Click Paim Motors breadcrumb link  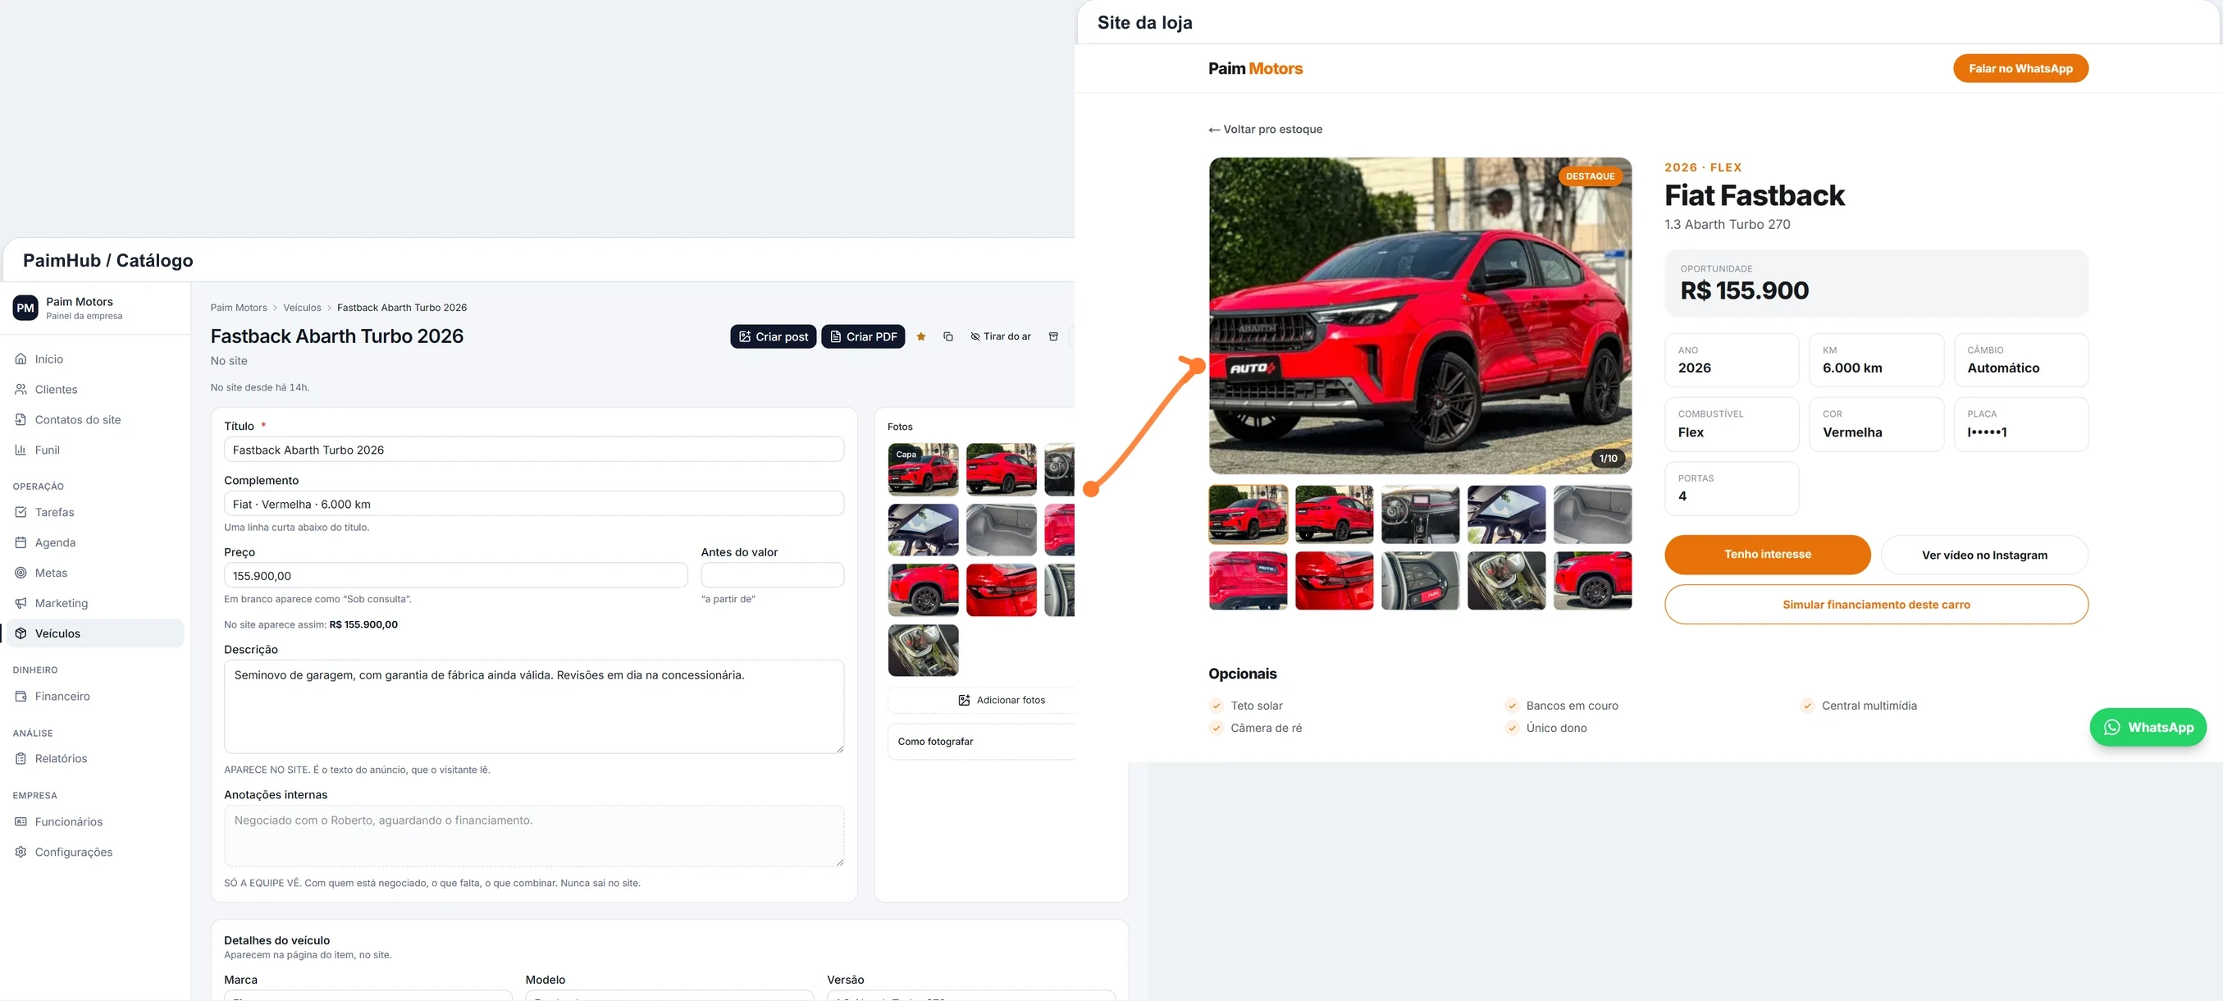[x=239, y=307]
